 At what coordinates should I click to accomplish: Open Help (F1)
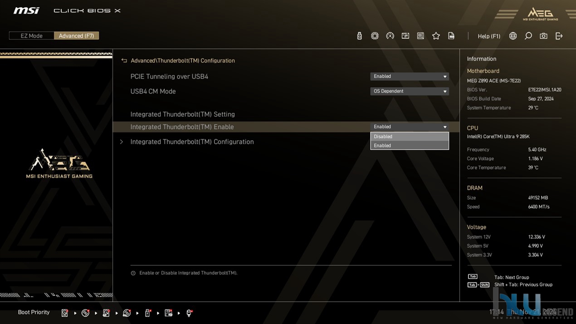point(489,36)
